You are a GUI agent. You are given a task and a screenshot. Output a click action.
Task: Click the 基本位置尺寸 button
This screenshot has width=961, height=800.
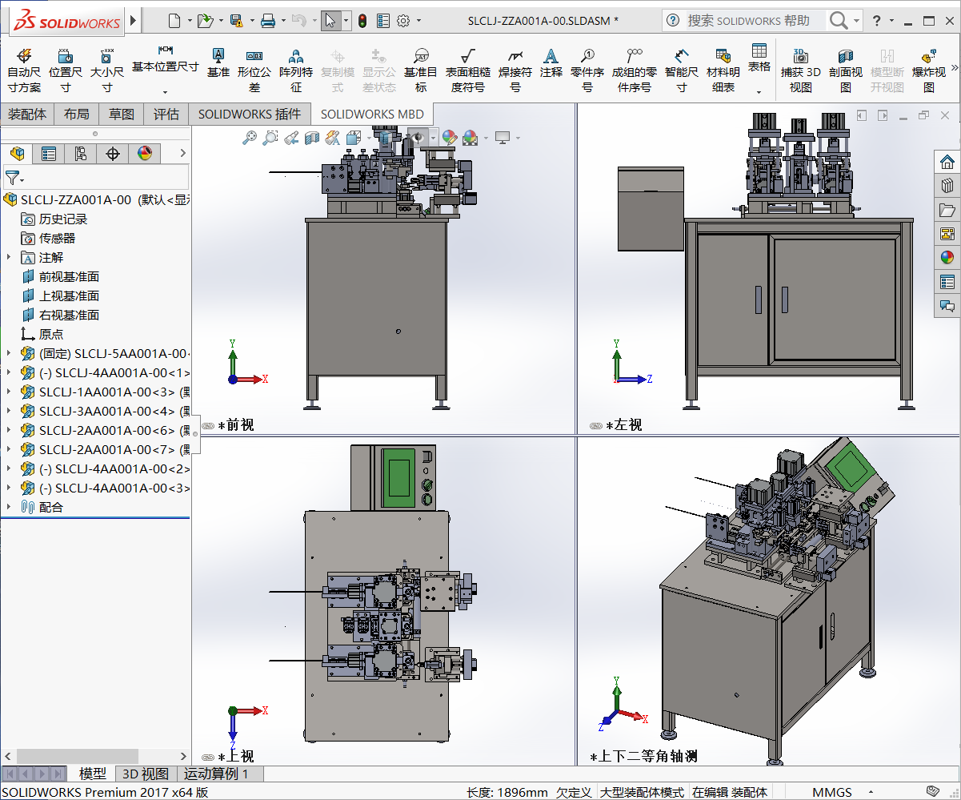pos(165,61)
